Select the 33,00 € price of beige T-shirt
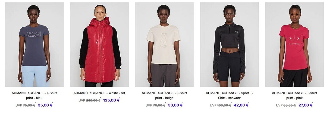The width and height of the screenshot is (326, 118). [x=175, y=105]
